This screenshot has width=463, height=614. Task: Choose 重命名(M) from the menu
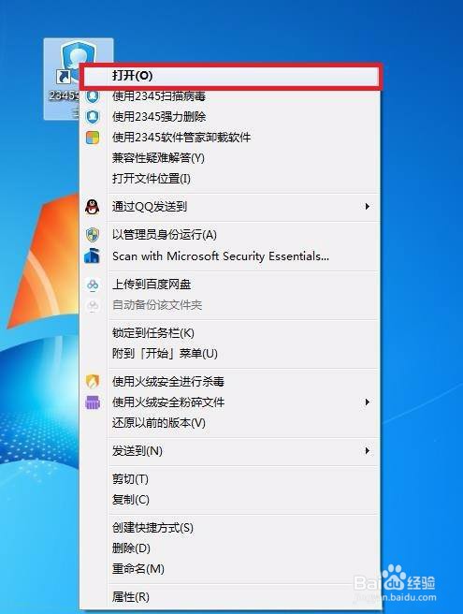coord(231,568)
